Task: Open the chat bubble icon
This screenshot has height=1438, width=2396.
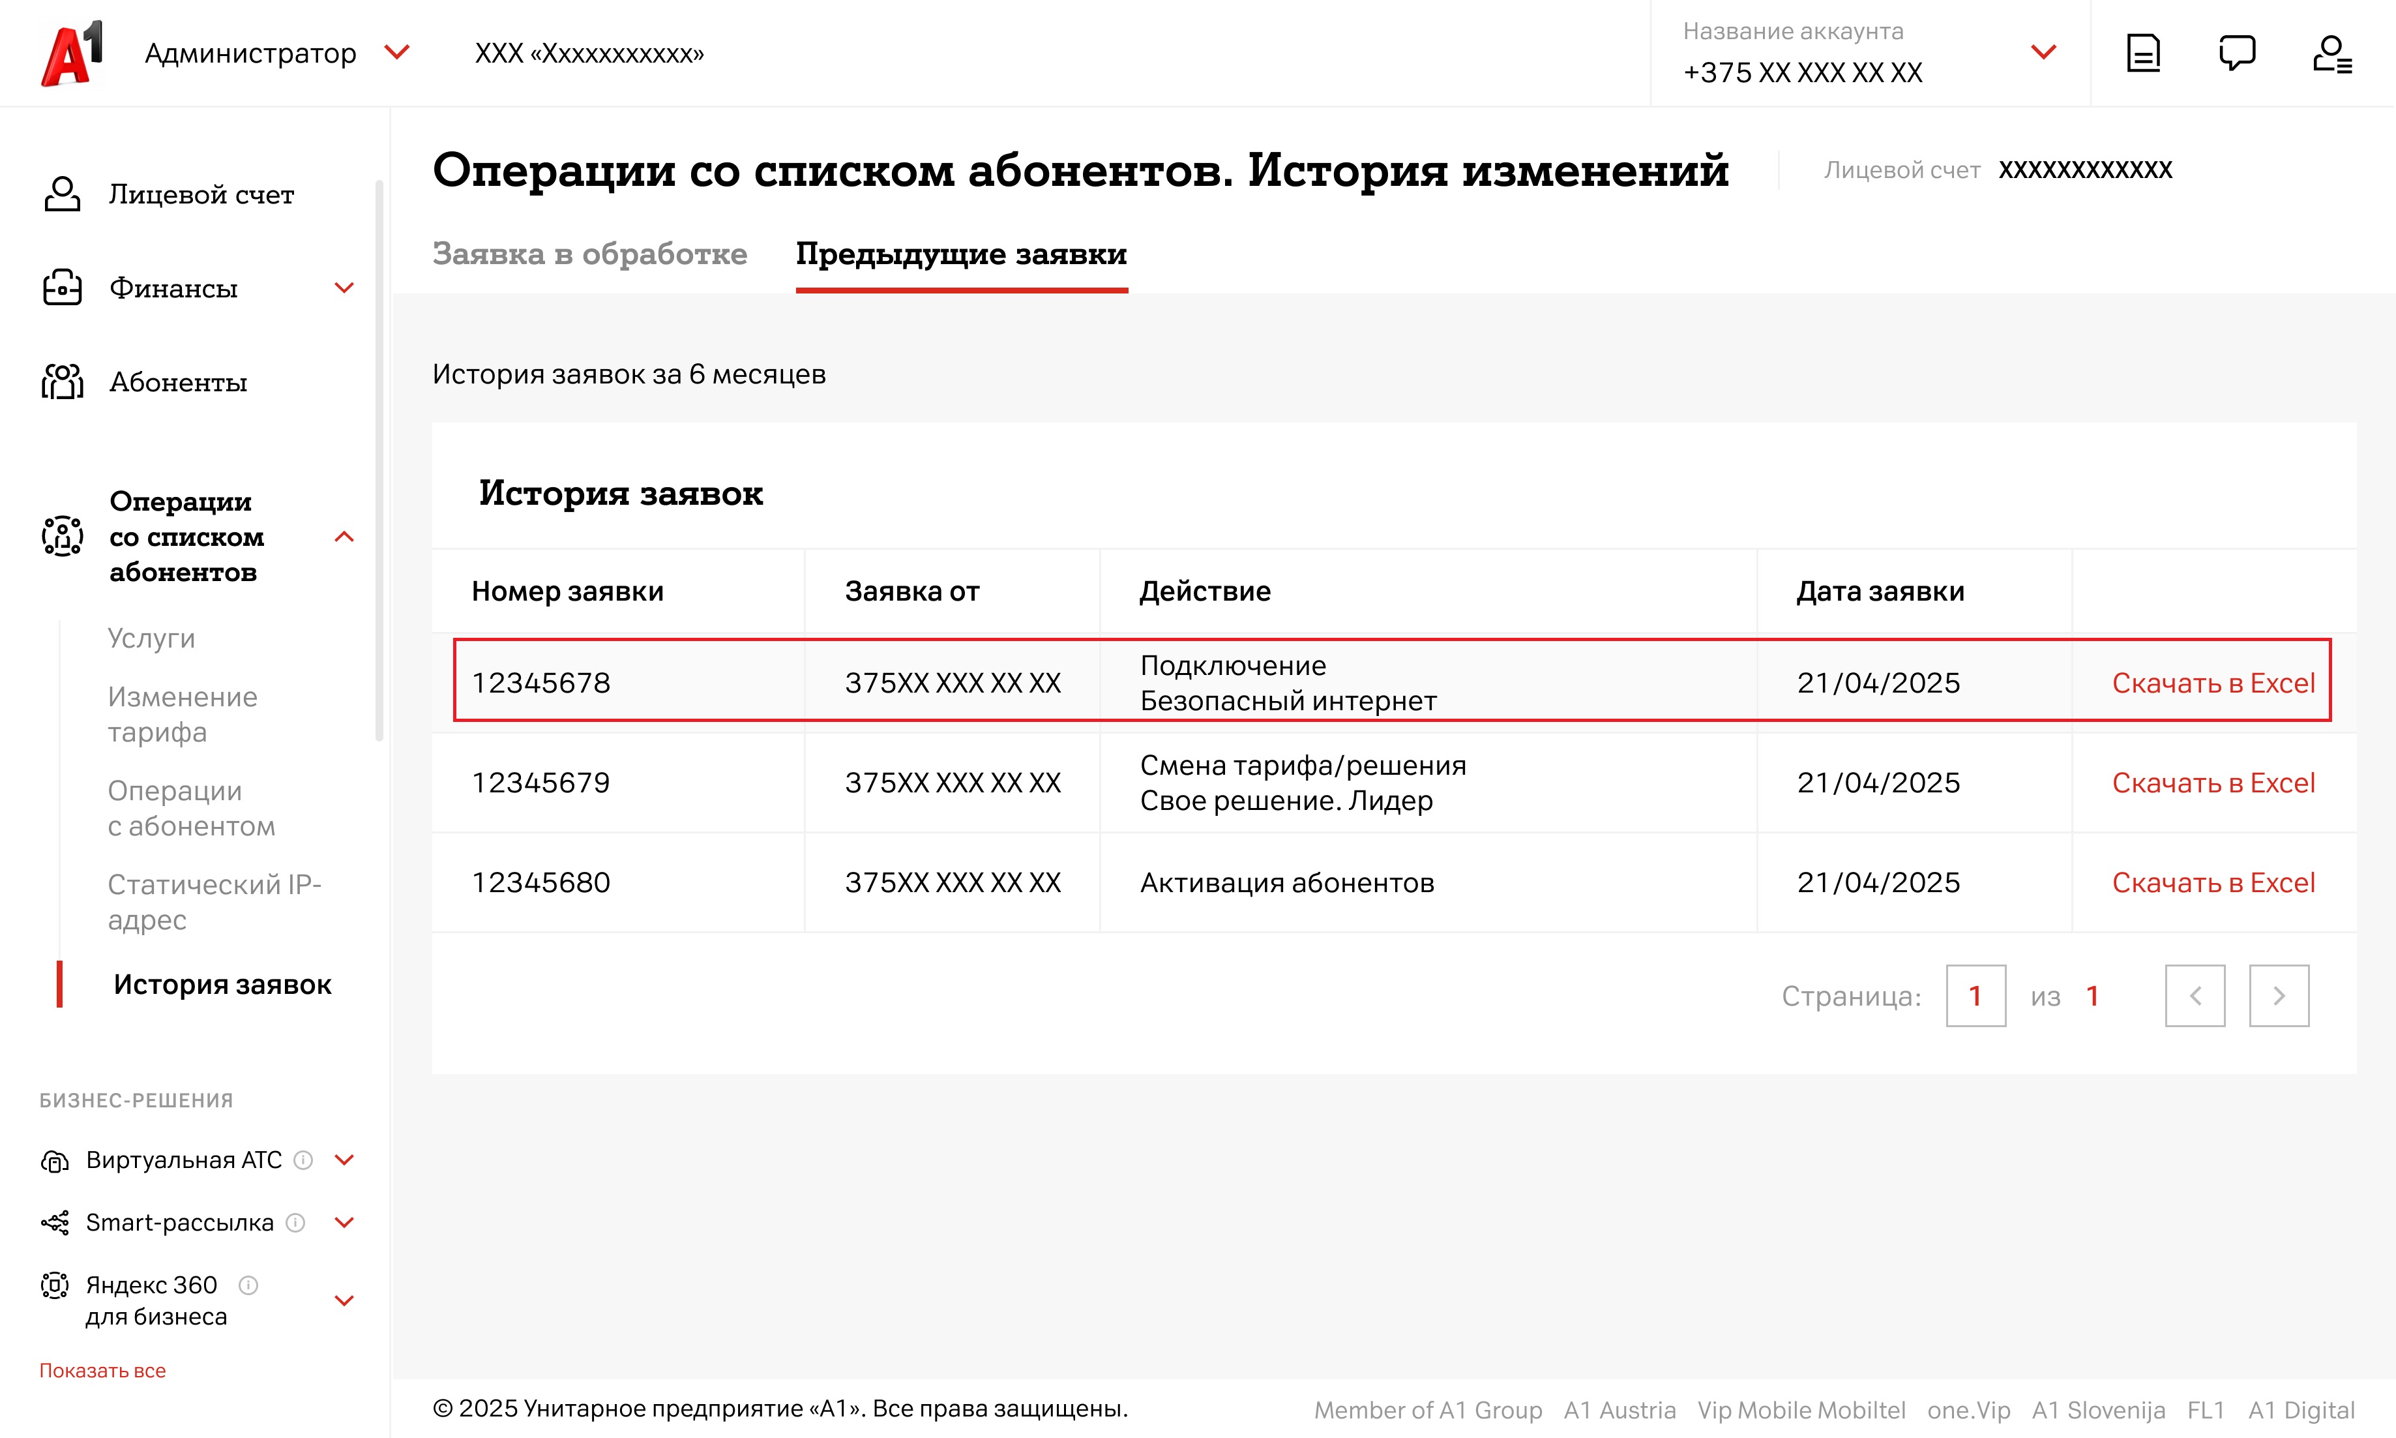Action: coord(2236,53)
